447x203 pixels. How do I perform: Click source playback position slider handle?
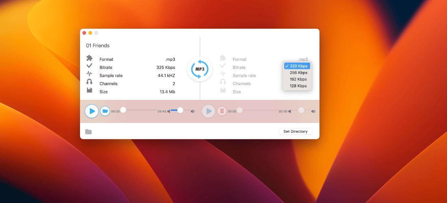[123, 110]
